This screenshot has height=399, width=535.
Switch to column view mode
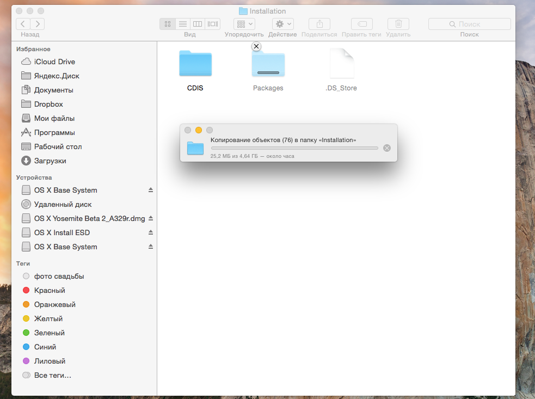198,24
